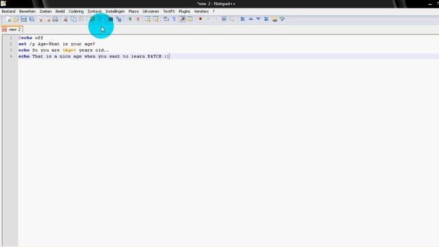Open the Bewerken menu
Viewport: 439px width, 247px height.
click(x=27, y=11)
